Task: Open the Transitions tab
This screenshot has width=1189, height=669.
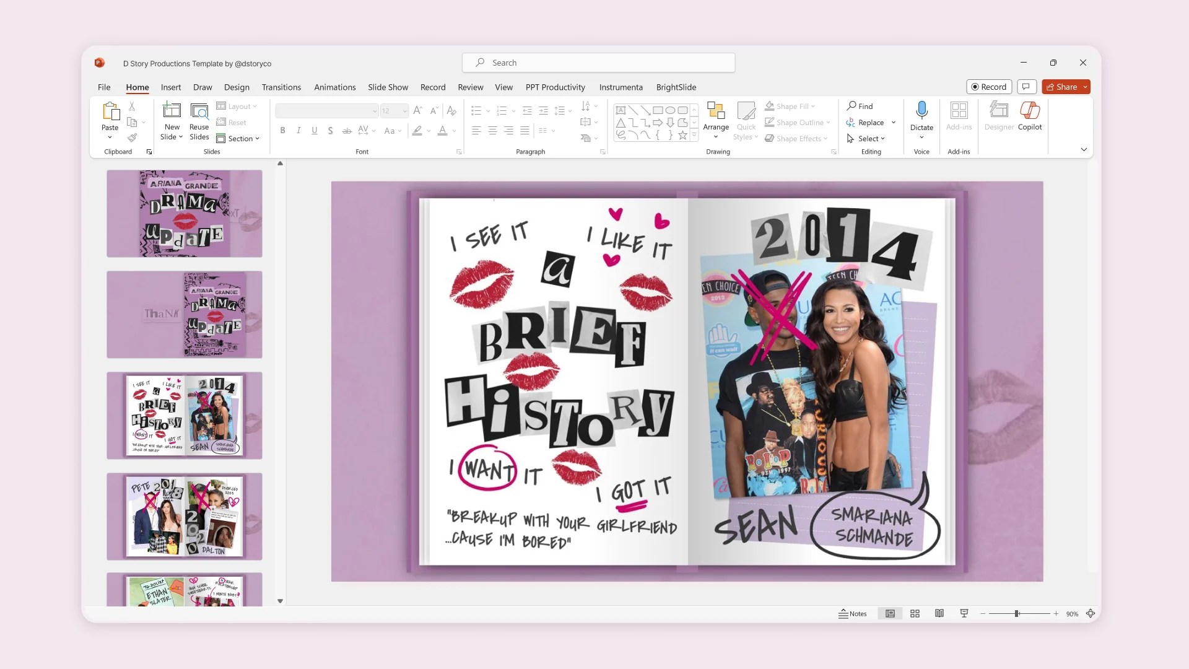Action: tap(281, 87)
